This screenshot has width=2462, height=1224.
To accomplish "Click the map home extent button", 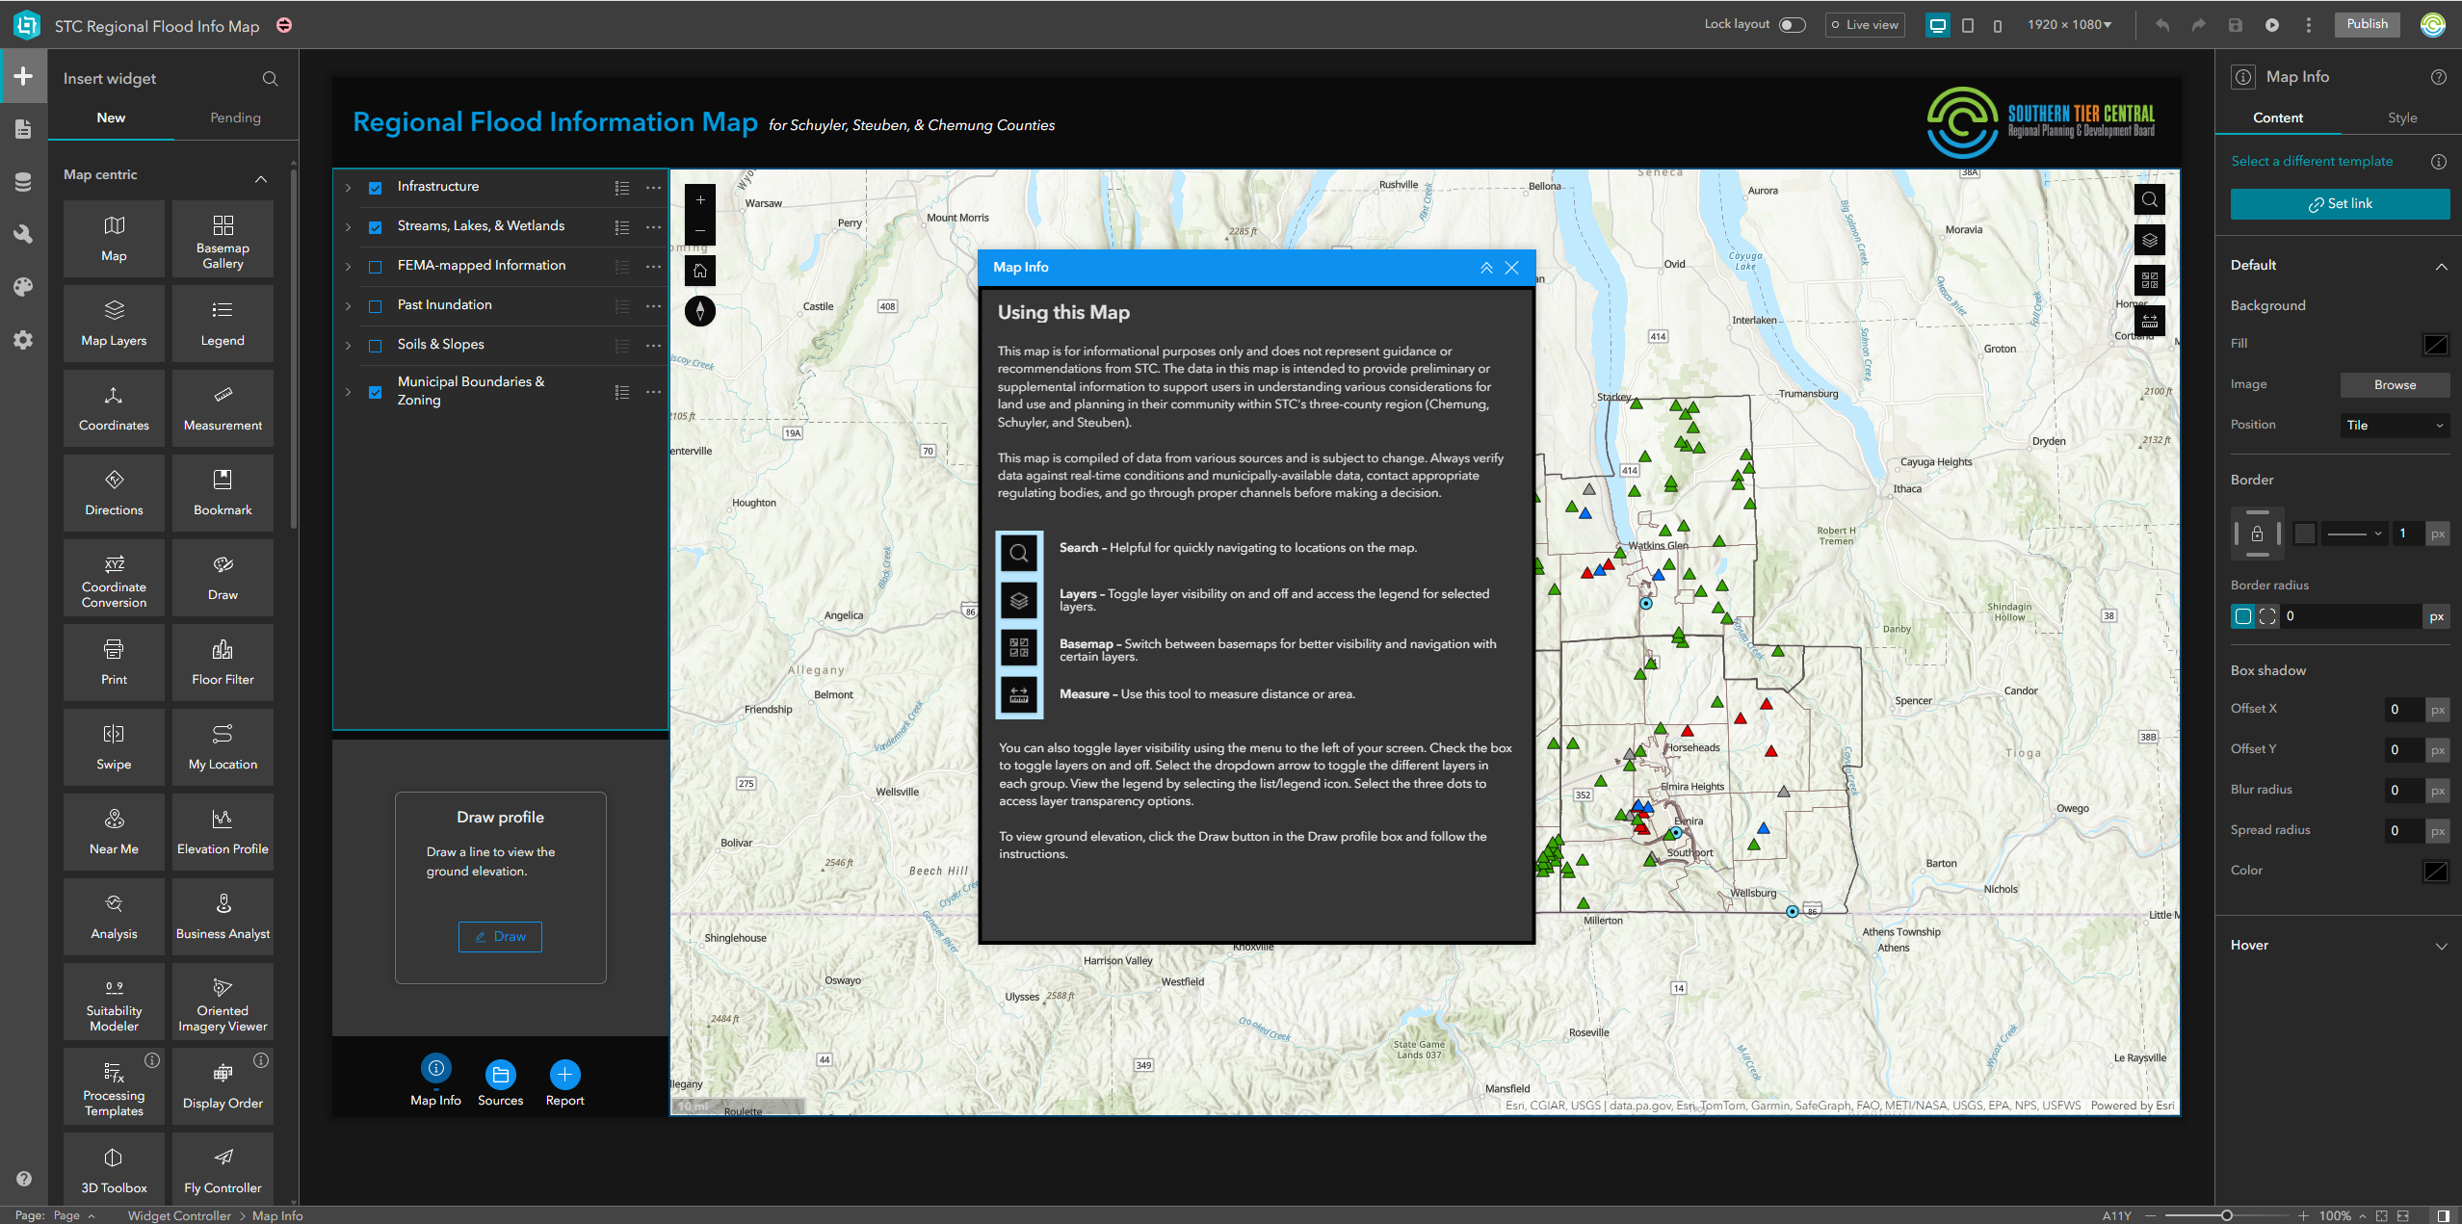I will 700,271.
